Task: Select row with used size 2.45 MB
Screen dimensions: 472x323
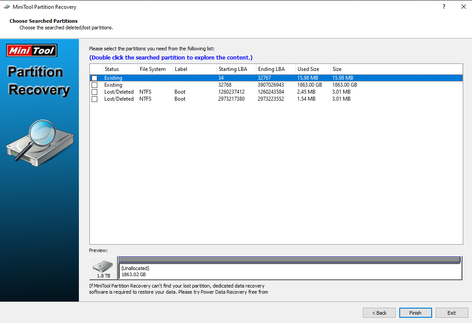Action: 276,92
